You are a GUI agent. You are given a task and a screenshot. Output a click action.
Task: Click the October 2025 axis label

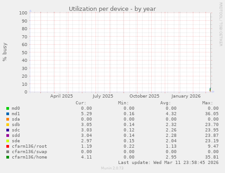point(144,96)
